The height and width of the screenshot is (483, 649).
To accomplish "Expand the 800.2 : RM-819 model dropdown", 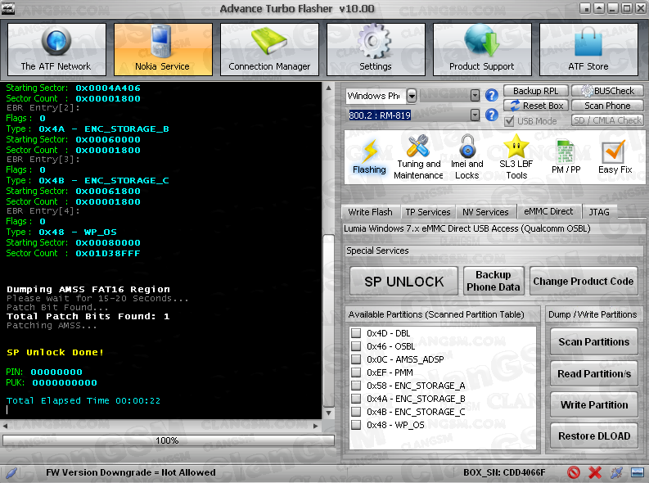I will point(475,115).
